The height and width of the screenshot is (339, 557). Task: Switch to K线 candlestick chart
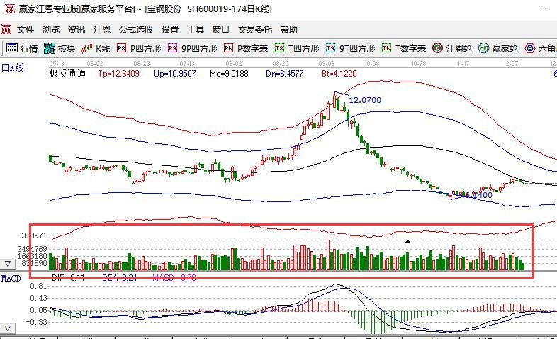point(96,49)
